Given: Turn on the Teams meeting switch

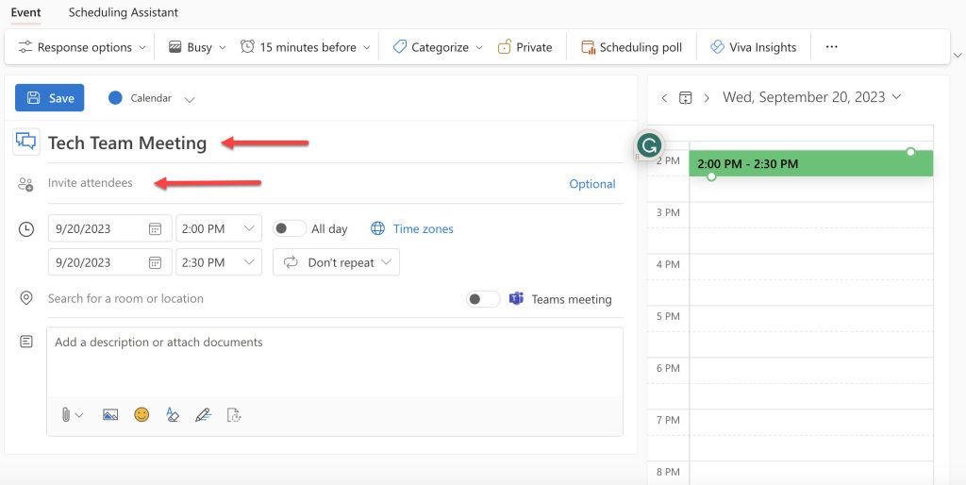Looking at the screenshot, I should click(x=483, y=299).
